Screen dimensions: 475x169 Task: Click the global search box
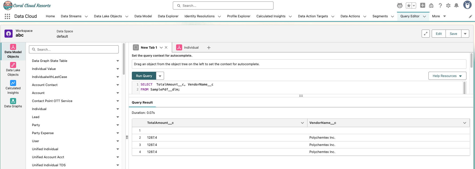coord(223,6)
